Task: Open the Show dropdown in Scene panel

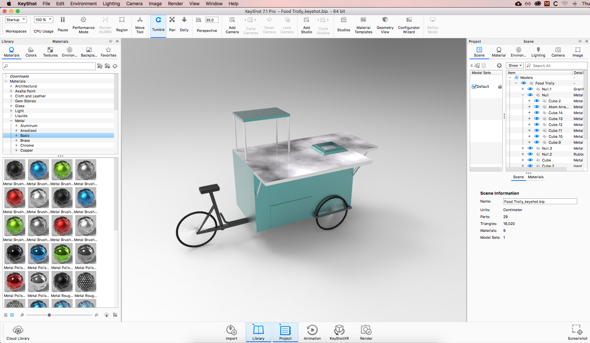Action: [x=515, y=66]
